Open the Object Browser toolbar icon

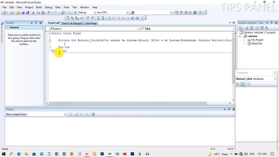click(x=186, y=13)
